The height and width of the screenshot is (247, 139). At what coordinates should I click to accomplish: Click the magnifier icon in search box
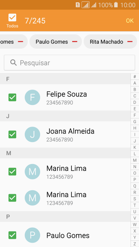pos(14,63)
